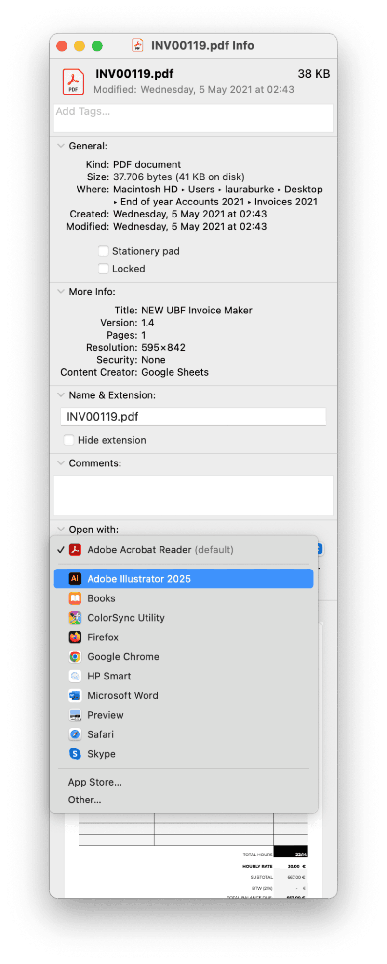This screenshot has width=387, height=964.
Task: Click the HP Smart icon
Action: click(75, 676)
